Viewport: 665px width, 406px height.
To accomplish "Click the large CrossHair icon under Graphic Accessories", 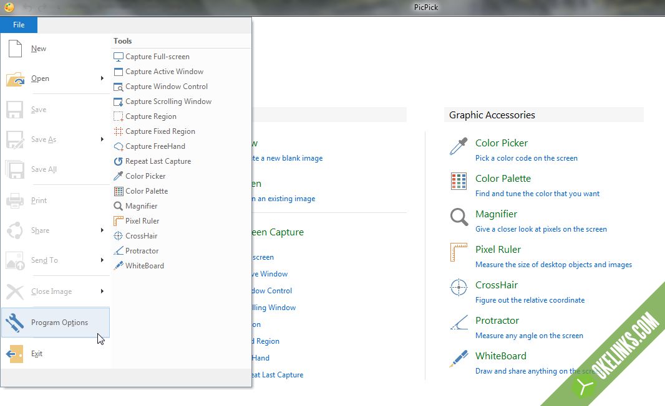I will pos(459,288).
